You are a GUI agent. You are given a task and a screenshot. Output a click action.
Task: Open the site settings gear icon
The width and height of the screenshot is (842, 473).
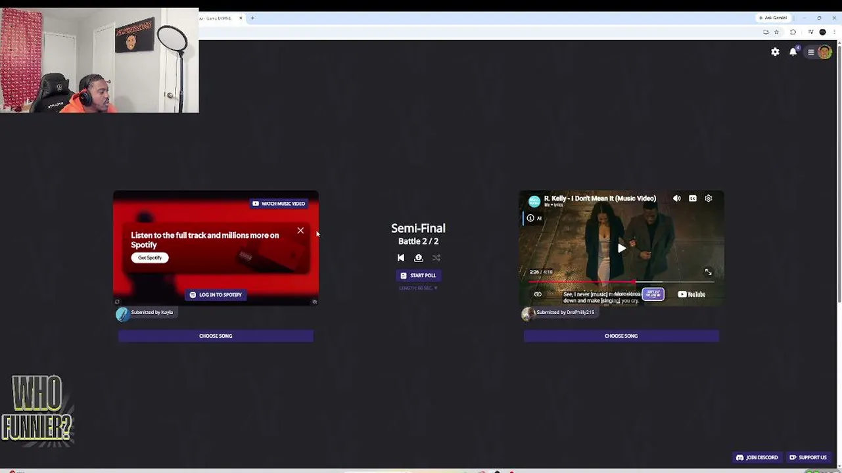coord(775,52)
